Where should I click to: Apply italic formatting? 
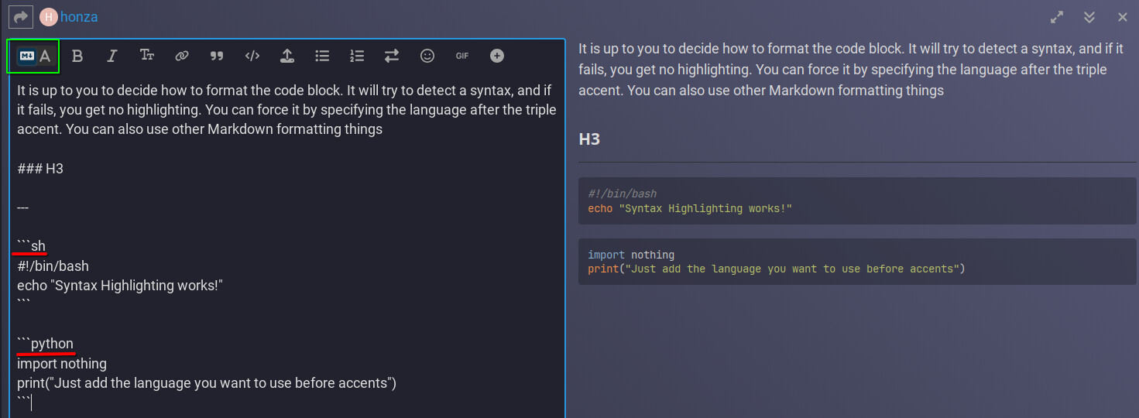(112, 56)
